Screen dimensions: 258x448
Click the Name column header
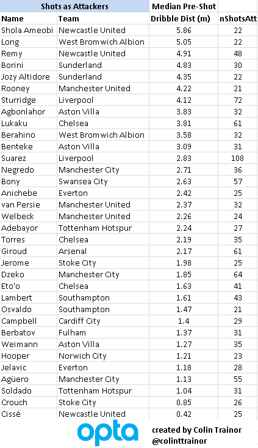click(29, 18)
